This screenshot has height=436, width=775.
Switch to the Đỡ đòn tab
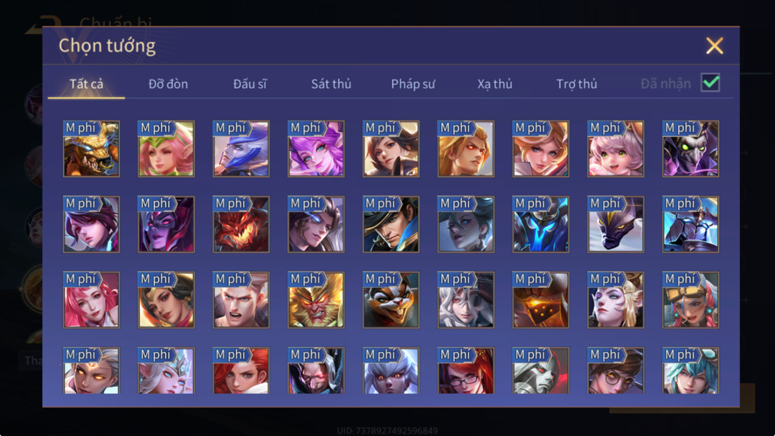click(168, 84)
